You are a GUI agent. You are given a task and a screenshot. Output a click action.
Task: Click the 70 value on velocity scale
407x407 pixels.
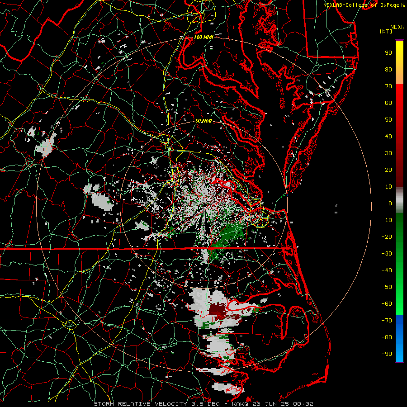pyautogui.click(x=388, y=86)
